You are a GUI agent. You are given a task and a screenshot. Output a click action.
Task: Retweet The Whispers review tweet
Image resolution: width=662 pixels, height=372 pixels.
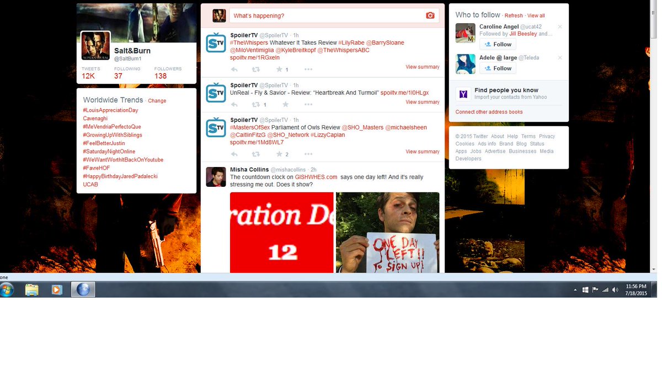(x=256, y=69)
